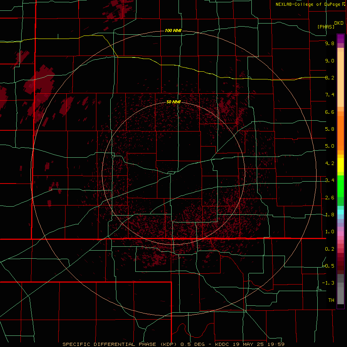Click the TH threshold label on the scale
This screenshot has height=347, width=347.
(x=331, y=300)
